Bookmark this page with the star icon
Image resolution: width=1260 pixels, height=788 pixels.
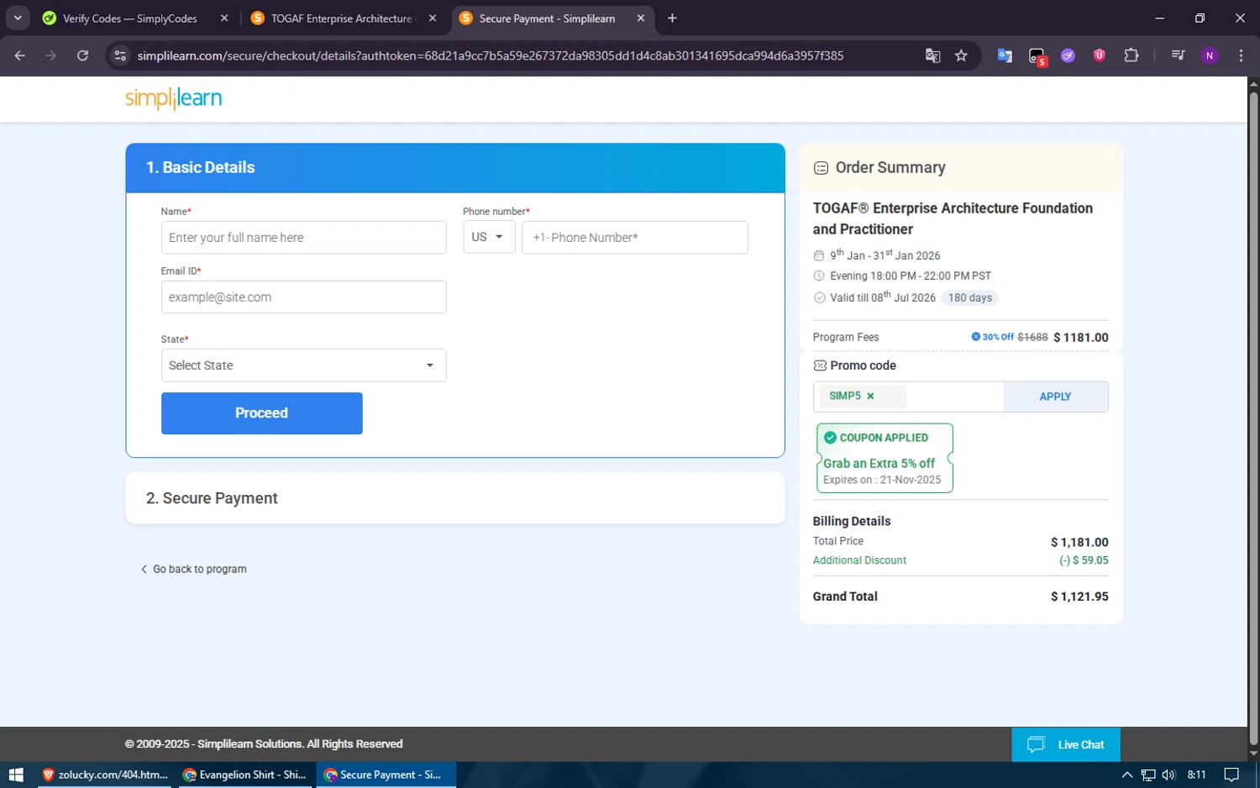coord(961,55)
